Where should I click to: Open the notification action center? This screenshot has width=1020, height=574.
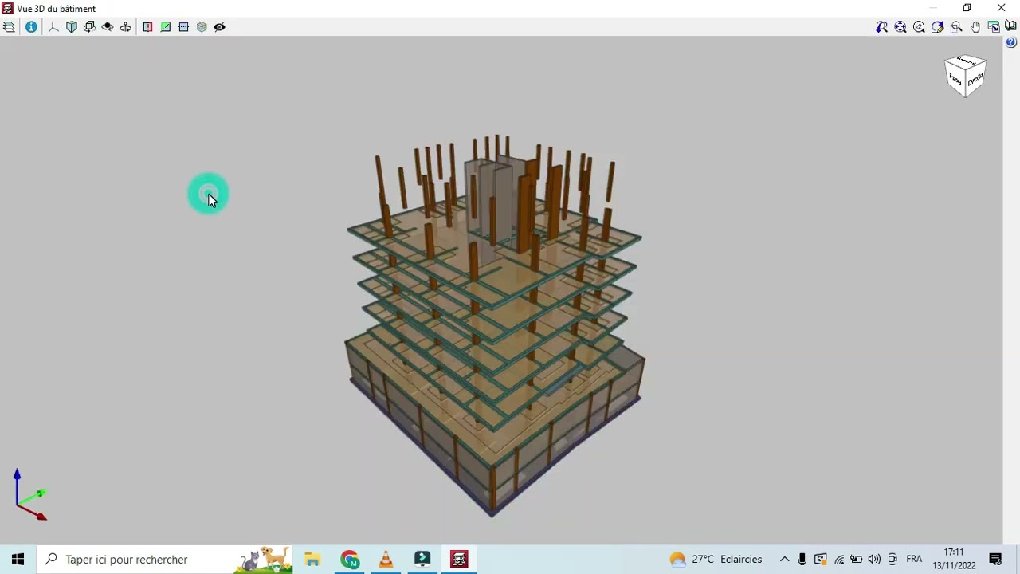[x=995, y=559]
